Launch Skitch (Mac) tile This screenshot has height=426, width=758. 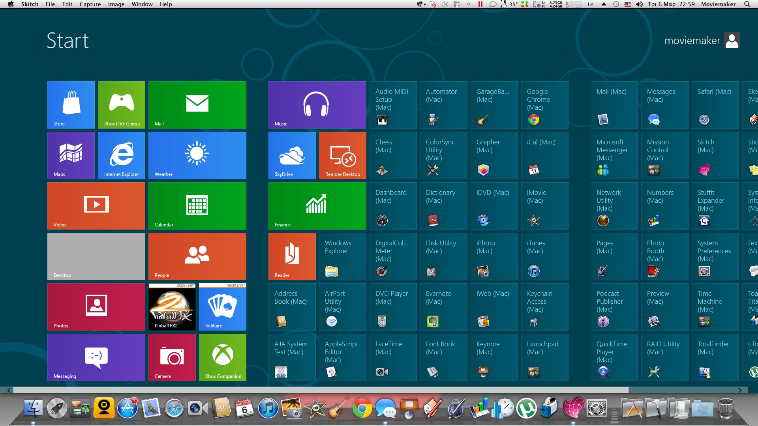pos(715,155)
